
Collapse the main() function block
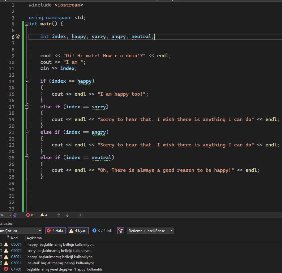pyautogui.click(x=27, y=24)
